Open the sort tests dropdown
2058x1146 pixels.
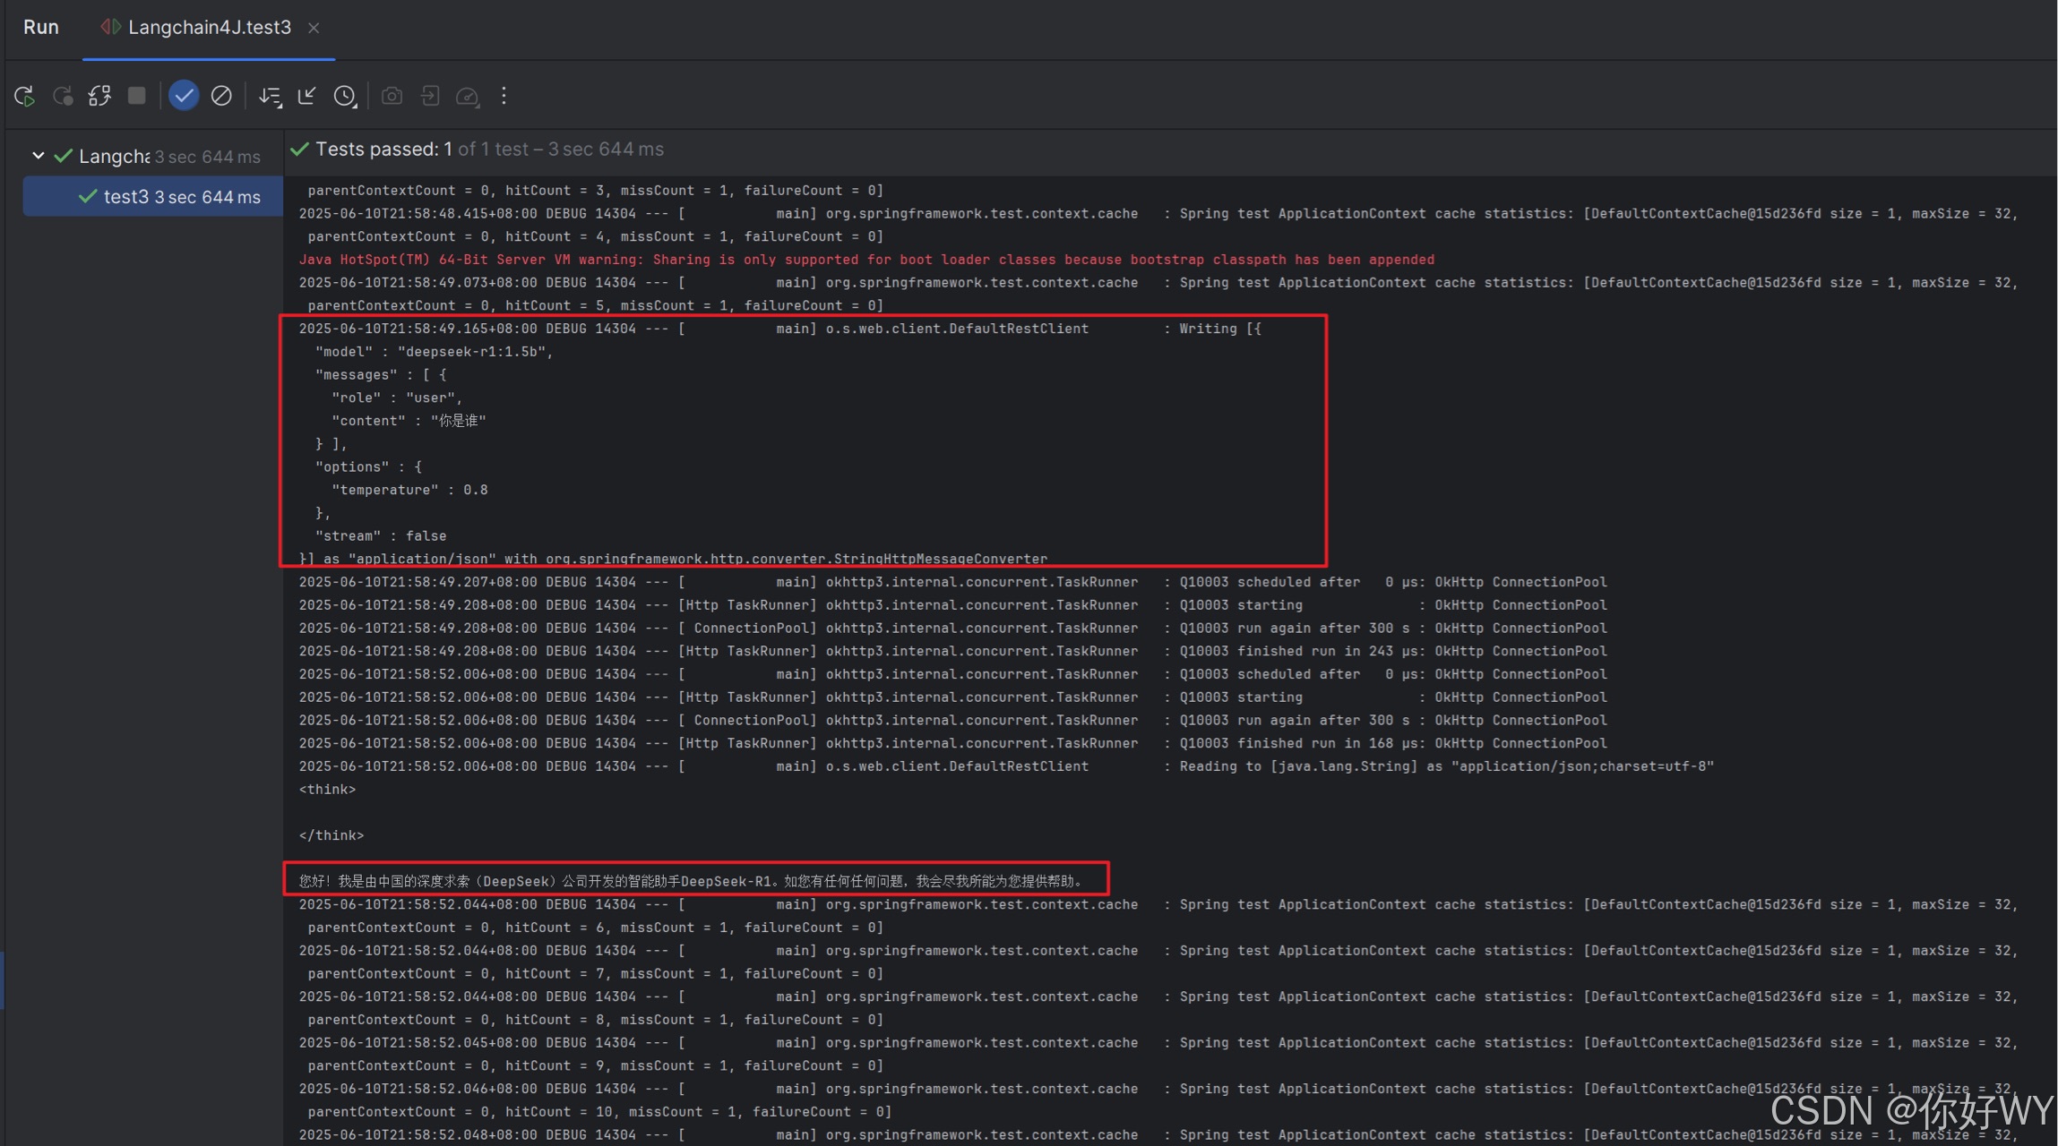270,96
